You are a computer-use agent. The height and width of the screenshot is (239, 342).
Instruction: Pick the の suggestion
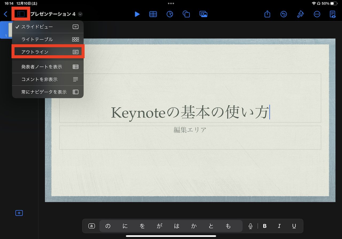[x=108, y=226]
